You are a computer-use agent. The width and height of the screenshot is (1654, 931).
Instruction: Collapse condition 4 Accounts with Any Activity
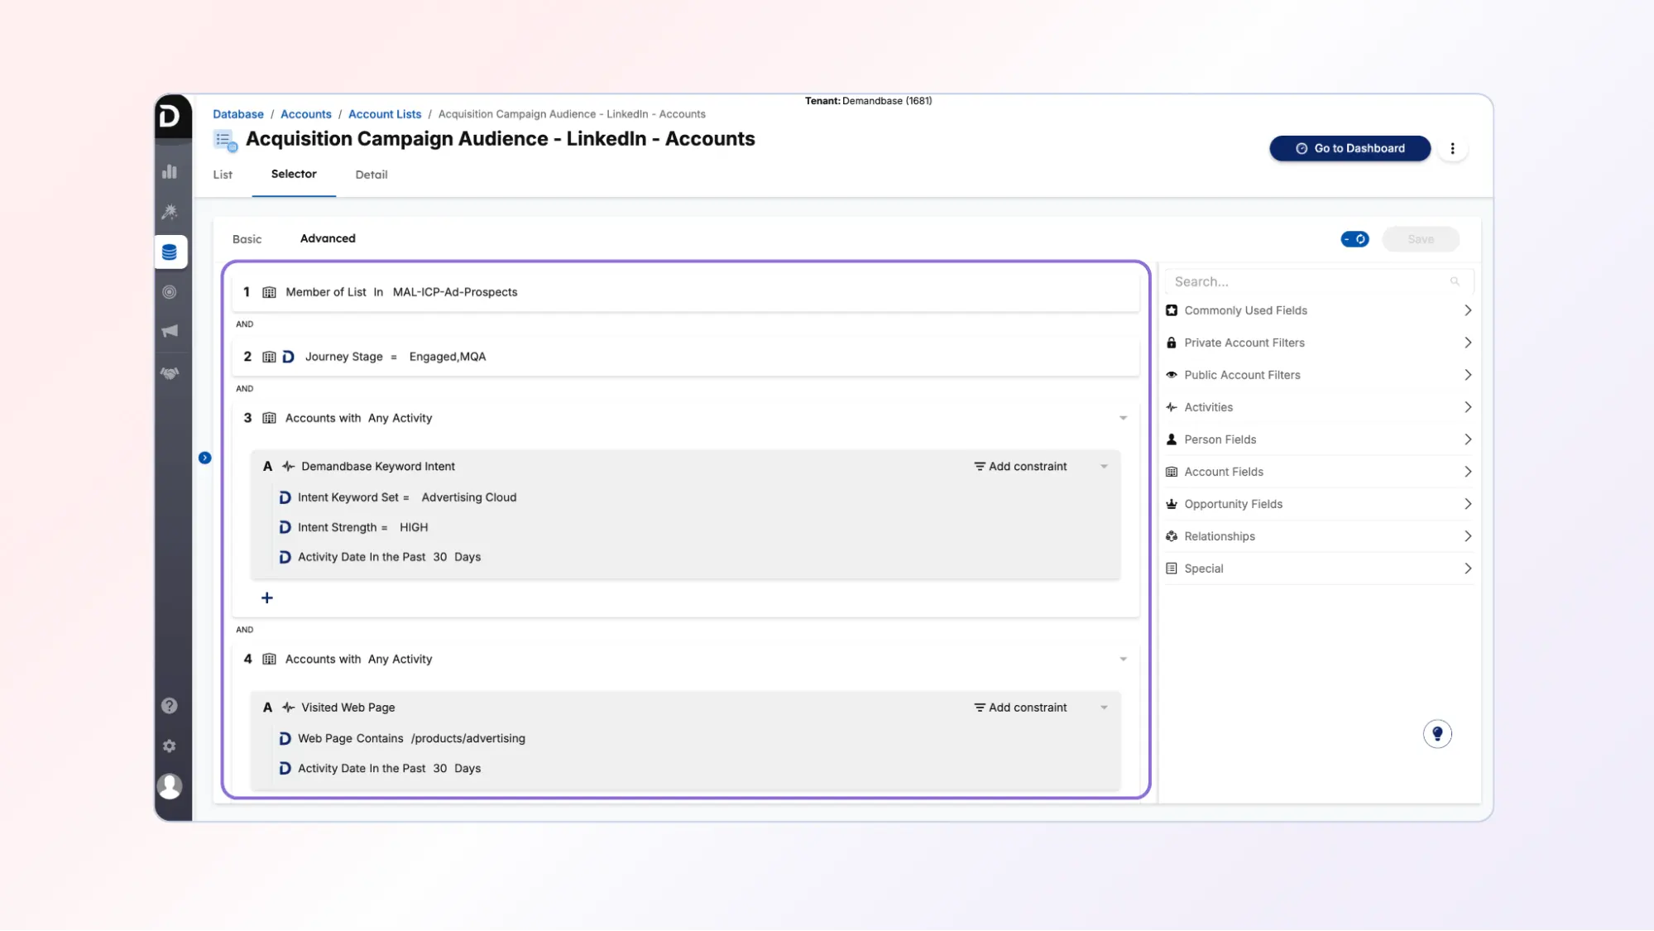tap(1123, 659)
